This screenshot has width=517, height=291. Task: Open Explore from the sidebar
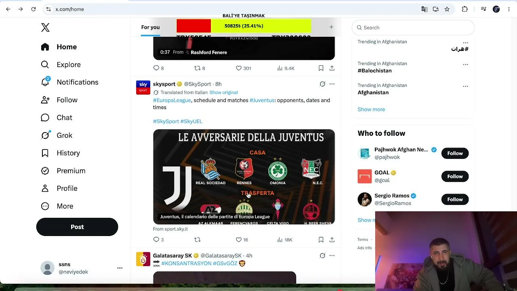[x=61, y=65]
